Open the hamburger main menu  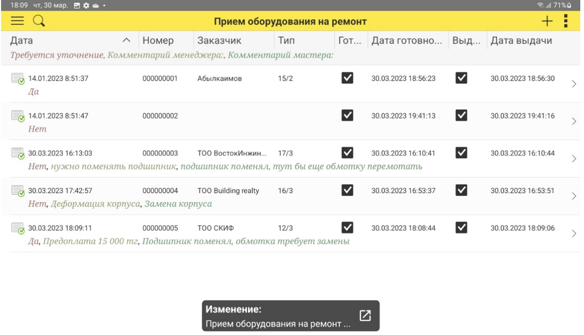click(18, 21)
